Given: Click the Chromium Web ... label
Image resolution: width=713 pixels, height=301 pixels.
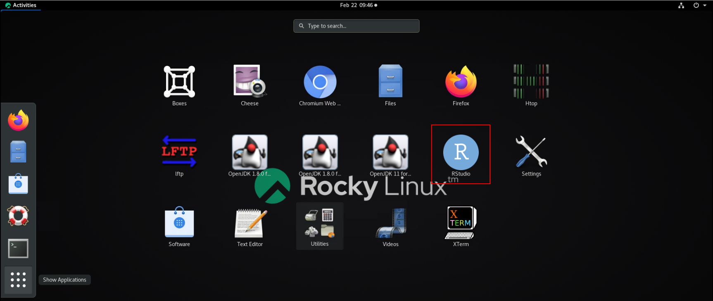Looking at the screenshot, I should 320,104.
